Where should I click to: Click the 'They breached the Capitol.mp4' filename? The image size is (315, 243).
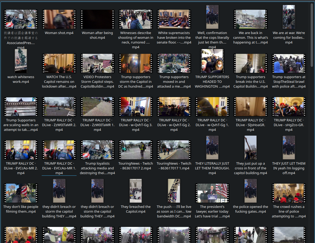tap(136, 209)
